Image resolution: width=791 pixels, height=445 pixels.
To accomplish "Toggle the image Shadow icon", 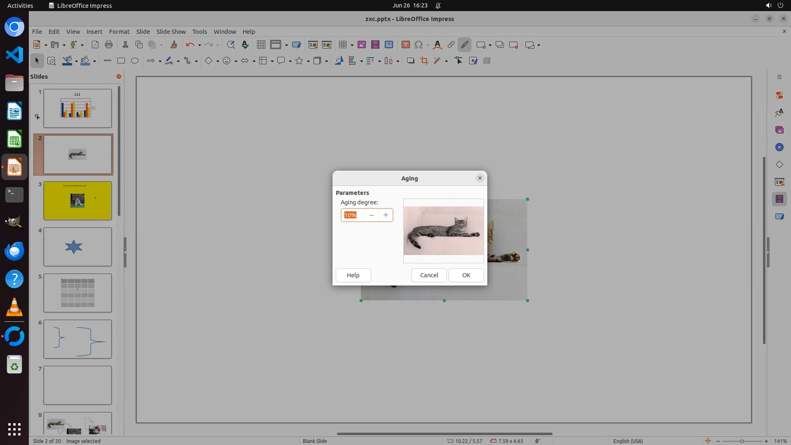I will point(410,61).
